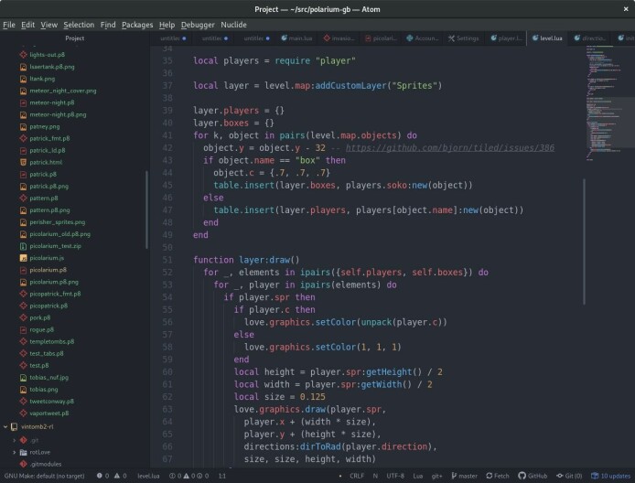The image size is (635, 483).
Task: Click the .gitmodules git icon
Action: coord(24,464)
